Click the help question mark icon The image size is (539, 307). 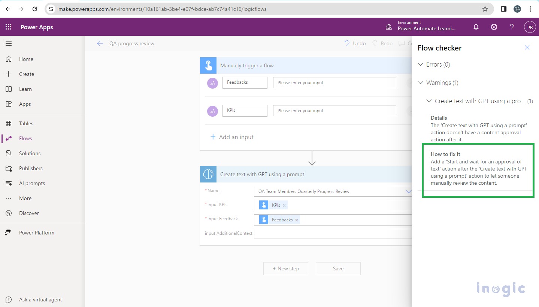click(x=512, y=27)
